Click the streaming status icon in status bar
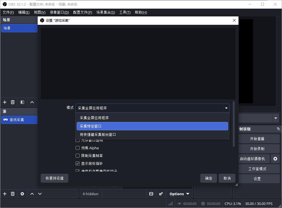282x208 pixels. coord(179,204)
